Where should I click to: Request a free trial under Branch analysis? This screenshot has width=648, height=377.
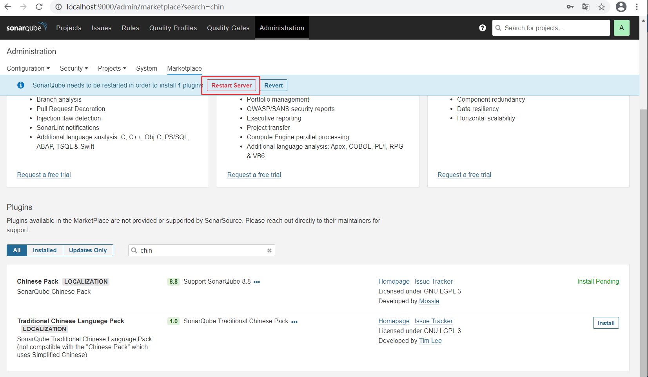point(44,175)
